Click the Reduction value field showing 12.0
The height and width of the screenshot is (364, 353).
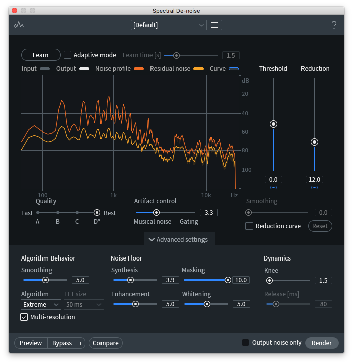click(x=314, y=179)
